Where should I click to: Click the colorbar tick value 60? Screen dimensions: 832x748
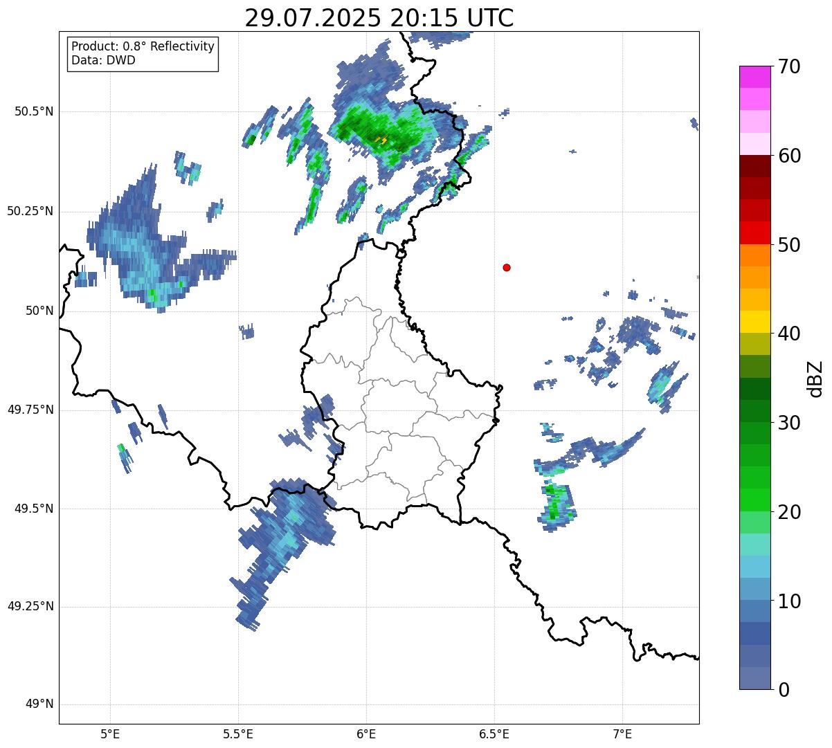tap(789, 156)
